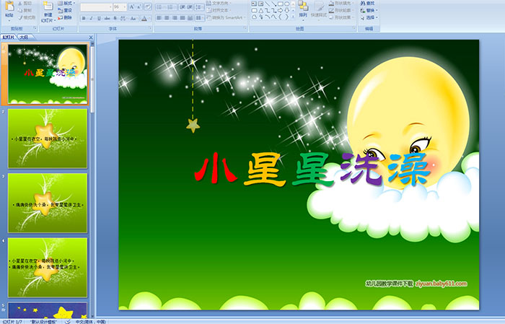Toggle Underline formatting
This screenshot has height=324, width=505.
click(x=98, y=18)
